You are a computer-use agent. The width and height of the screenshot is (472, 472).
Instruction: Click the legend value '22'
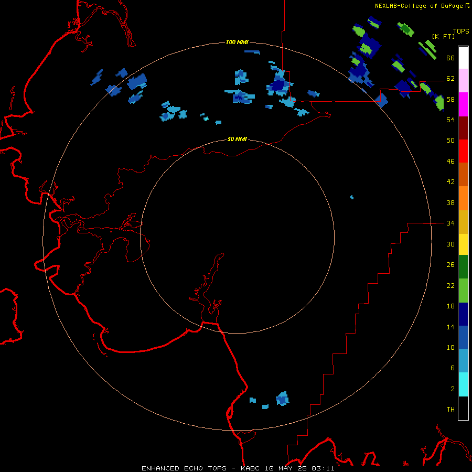(x=450, y=285)
